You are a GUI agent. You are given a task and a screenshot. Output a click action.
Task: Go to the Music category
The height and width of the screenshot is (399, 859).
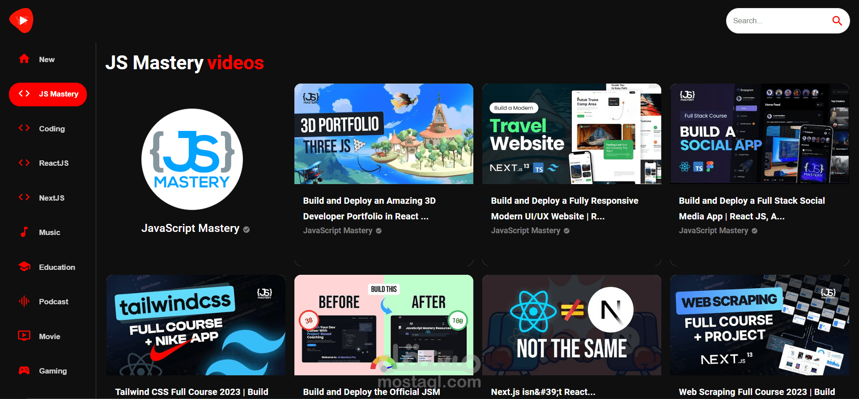48,232
